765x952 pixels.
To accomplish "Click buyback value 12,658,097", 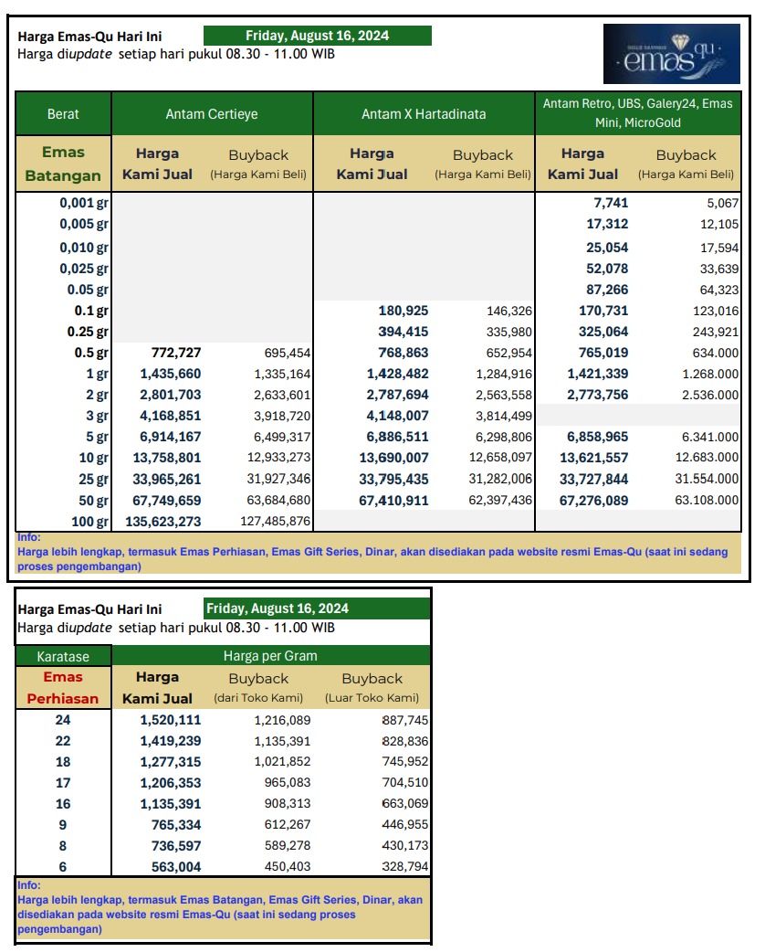I will tap(500, 457).
